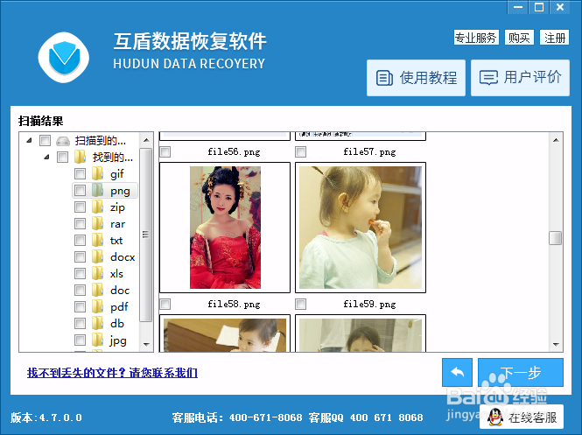
Task: Click the preview pane scroll up arrow
Action: (x=556, y=140)
